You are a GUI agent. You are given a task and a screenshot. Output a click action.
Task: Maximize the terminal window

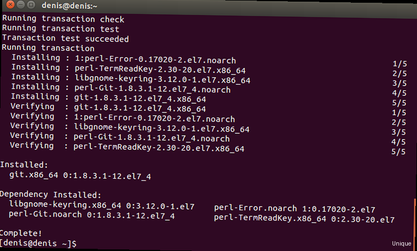pos(31,5)
